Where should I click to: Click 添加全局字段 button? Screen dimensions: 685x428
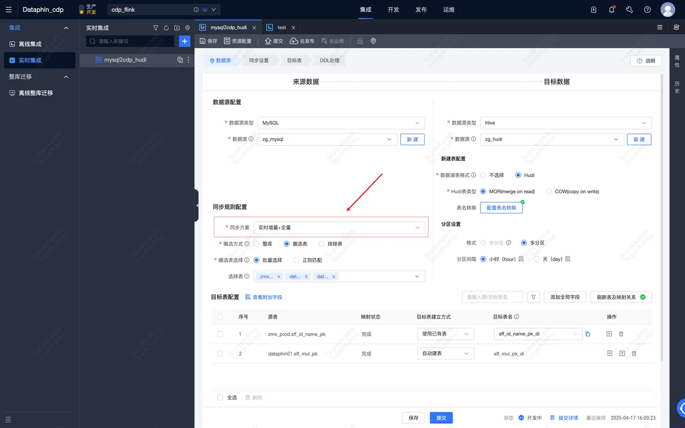point(565,297)
